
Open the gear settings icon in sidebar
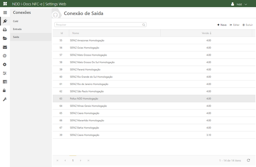pyautogui.click(x=5, y=65)
